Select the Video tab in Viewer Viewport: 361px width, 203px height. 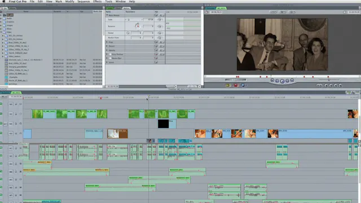110,8
